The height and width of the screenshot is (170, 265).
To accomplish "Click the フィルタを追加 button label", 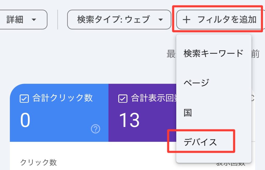I will point(227,20).
